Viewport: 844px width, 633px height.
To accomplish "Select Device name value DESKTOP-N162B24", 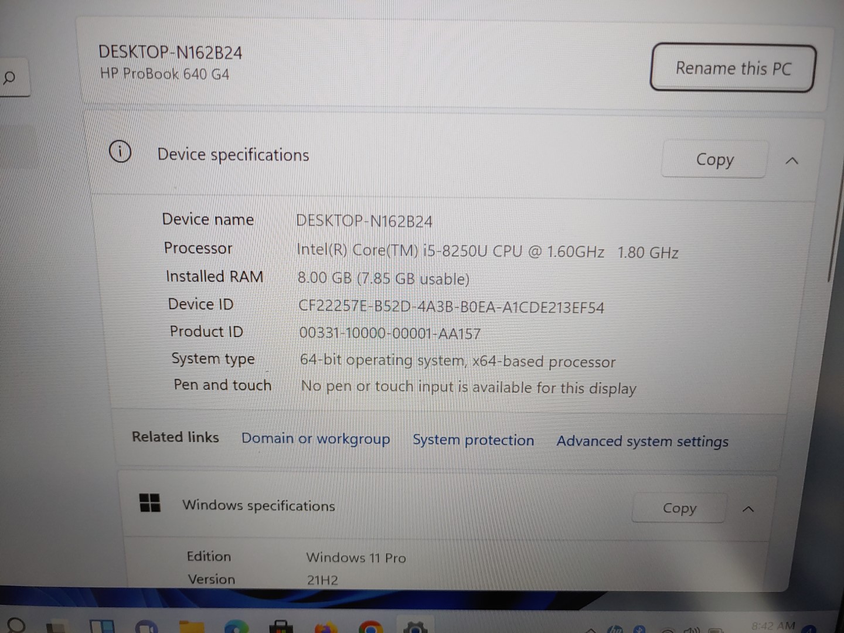I will tap(364, 221).
